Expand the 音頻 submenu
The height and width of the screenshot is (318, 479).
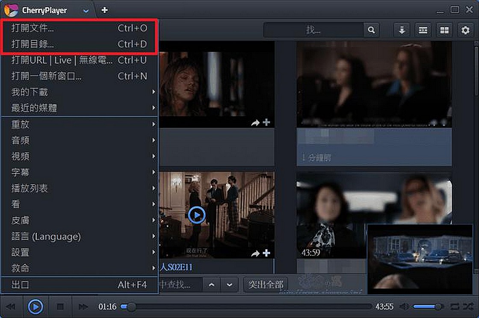pos(80,140)
